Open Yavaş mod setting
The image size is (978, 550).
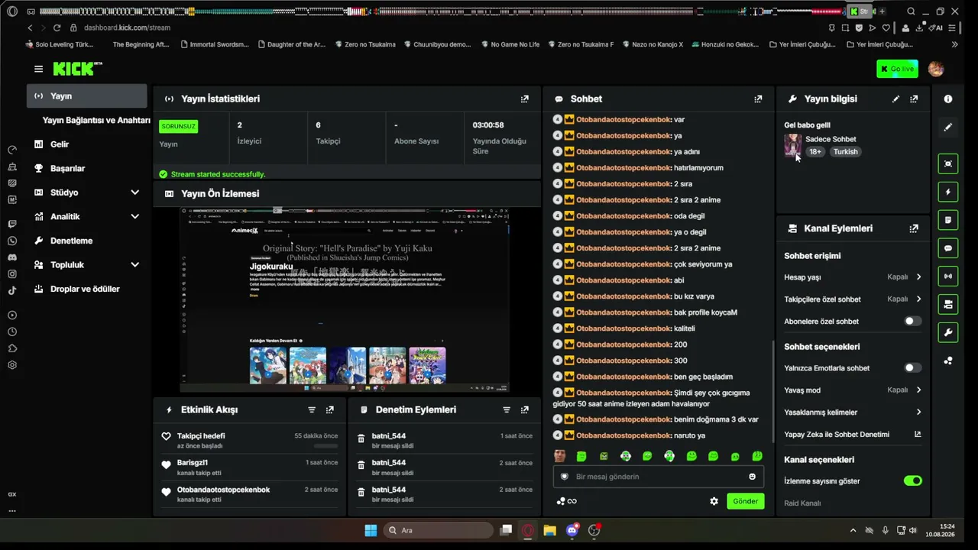[853, 390]
